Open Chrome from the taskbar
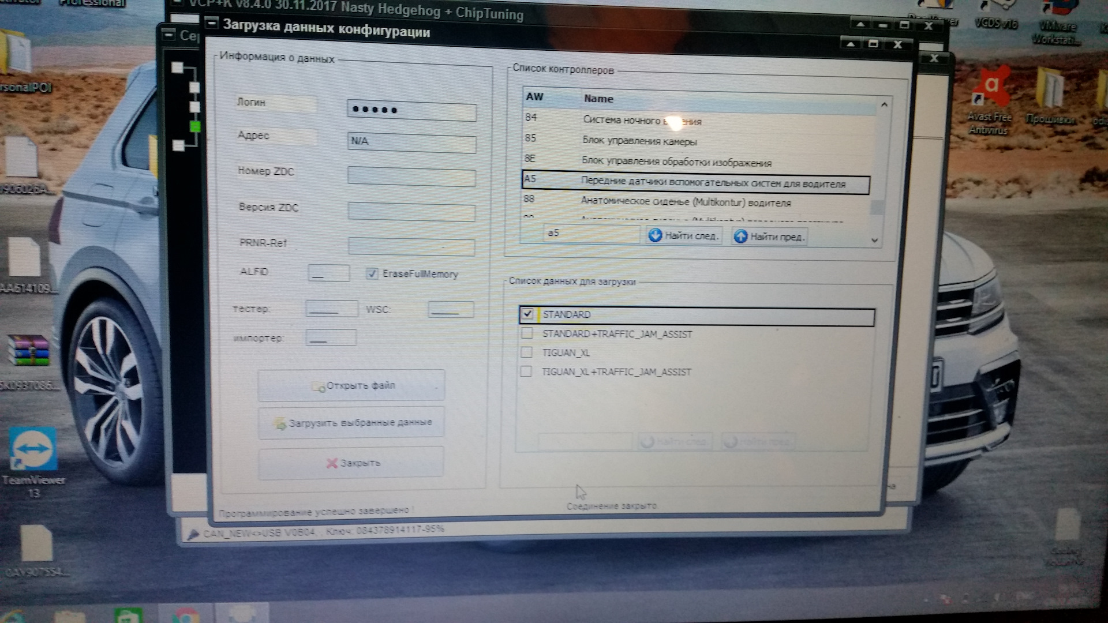1108x623 pixels. click(x=185, y=616)
